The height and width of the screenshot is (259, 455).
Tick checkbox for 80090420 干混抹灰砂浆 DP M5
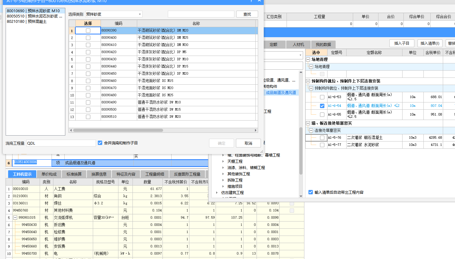coord(88,52)
